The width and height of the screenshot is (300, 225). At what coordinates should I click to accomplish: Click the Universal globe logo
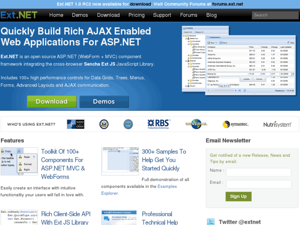(x=196, y=124)
